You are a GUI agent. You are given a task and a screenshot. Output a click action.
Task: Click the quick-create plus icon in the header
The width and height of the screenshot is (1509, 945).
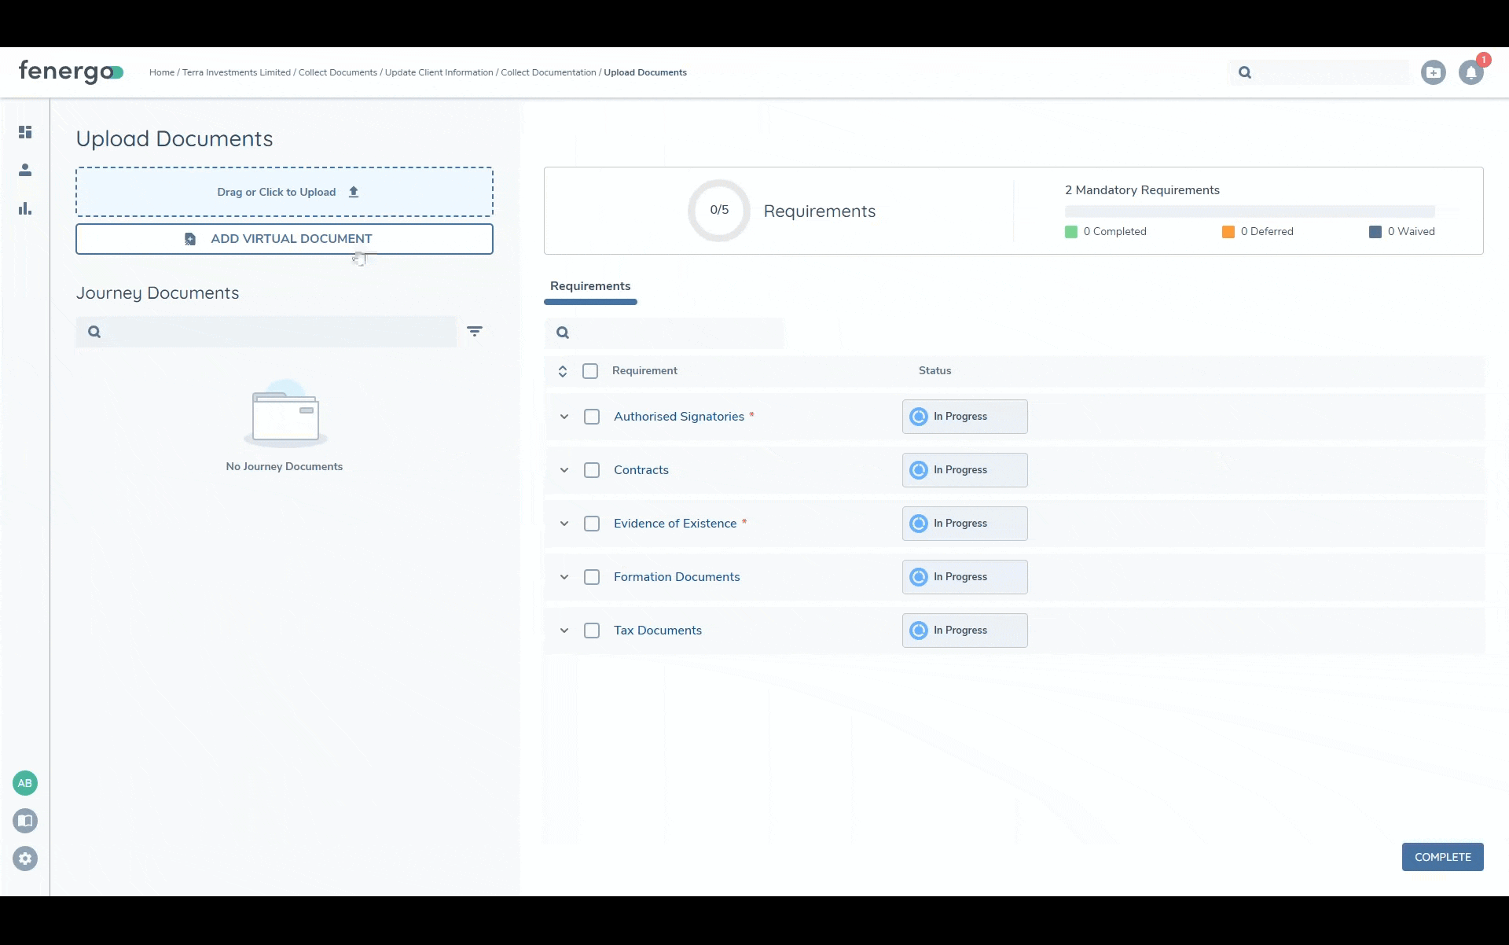click(x=1434, y=72)
